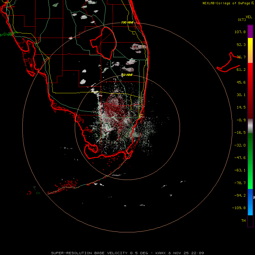Viewport: 255px width, 255px height.
Task: Select the -0.9 velocity scale value
Action: tap(241, 120)
